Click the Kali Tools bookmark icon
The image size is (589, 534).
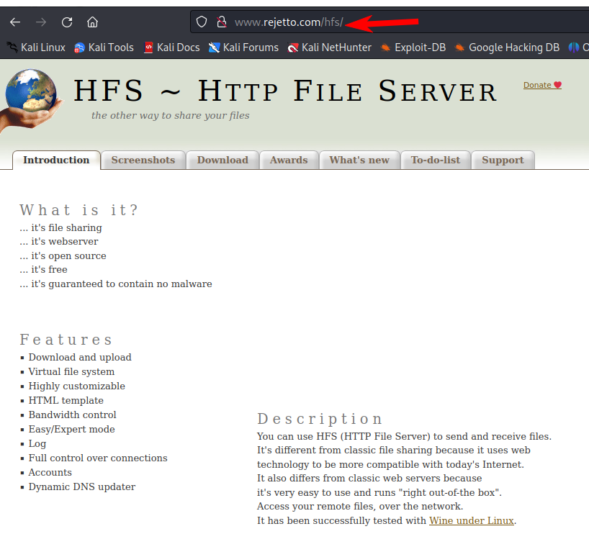[79, 47]
